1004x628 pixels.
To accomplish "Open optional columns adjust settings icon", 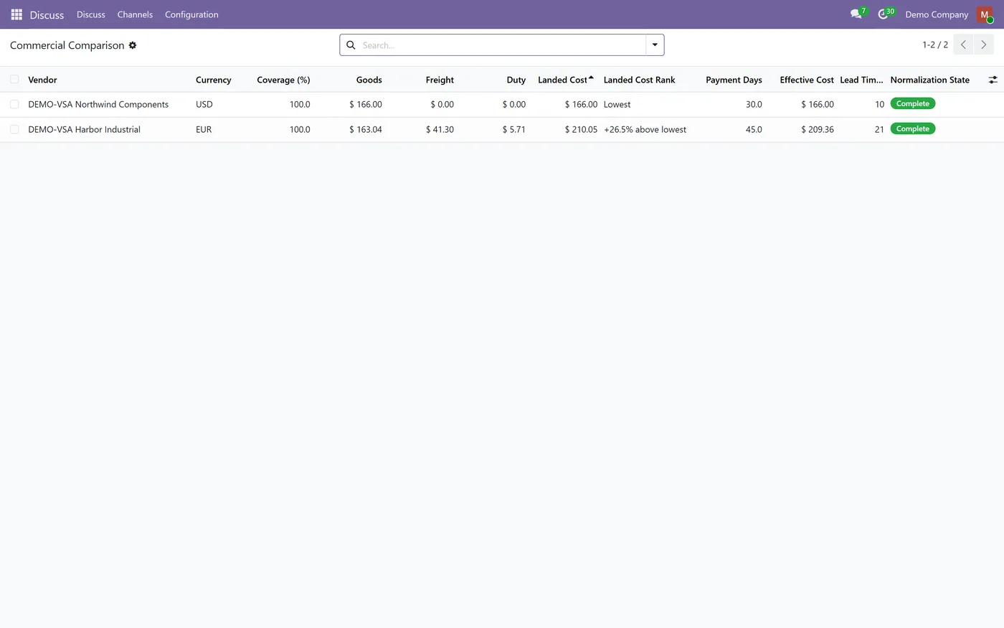I will (993, 80).
